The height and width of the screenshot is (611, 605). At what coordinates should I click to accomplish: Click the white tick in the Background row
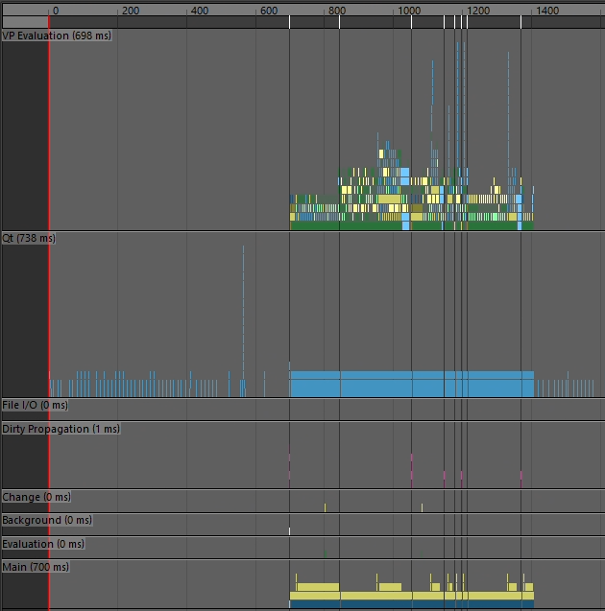click(x=289, y=531)
